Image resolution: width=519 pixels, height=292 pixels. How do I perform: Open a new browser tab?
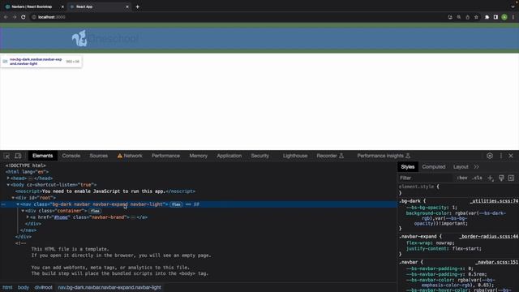pyautogui.click(x=137, y=6)
